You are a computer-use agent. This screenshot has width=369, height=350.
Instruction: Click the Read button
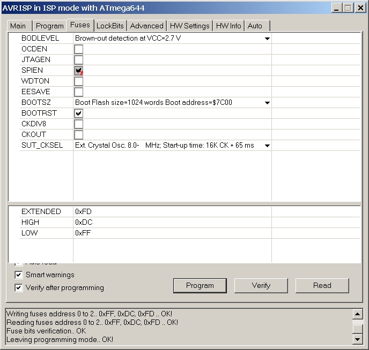point(322,286)
